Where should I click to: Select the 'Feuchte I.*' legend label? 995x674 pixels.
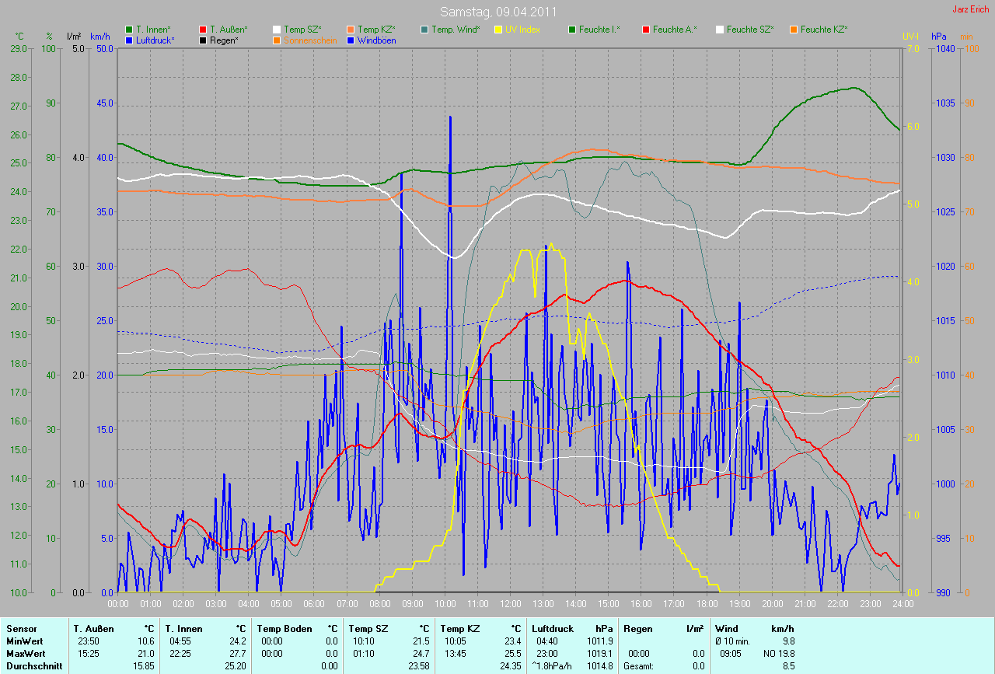pyautogui.click(x=599, y=30)
